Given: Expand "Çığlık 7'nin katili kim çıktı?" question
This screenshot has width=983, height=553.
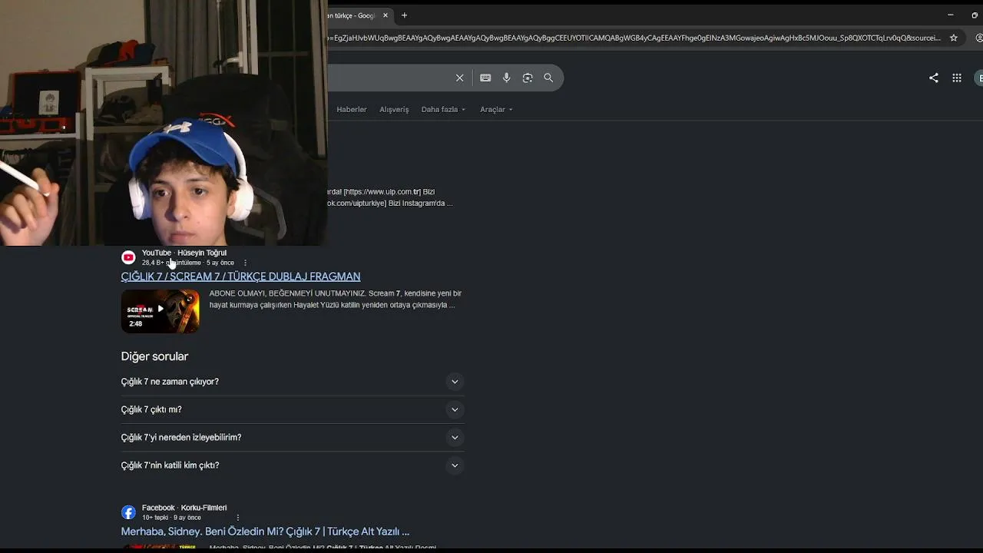Looking at the screenshot, I should [293, 465].
